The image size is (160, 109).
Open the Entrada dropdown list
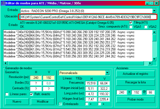[x=154, y=11]
